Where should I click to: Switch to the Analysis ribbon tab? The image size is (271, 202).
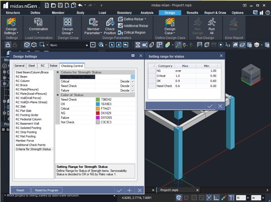click(x=147, y=12)
